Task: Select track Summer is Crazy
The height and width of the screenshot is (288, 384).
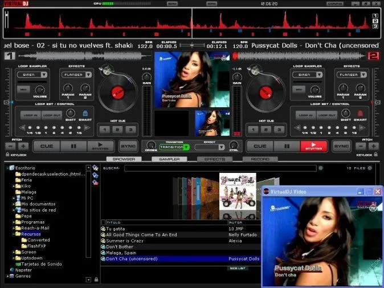Action: pos(181,241)
